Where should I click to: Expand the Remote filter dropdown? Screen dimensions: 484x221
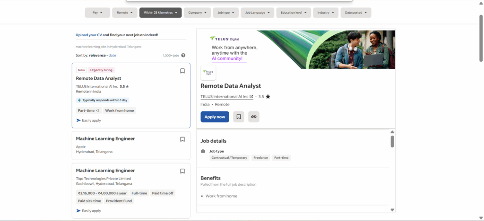(x=125, y=13)
